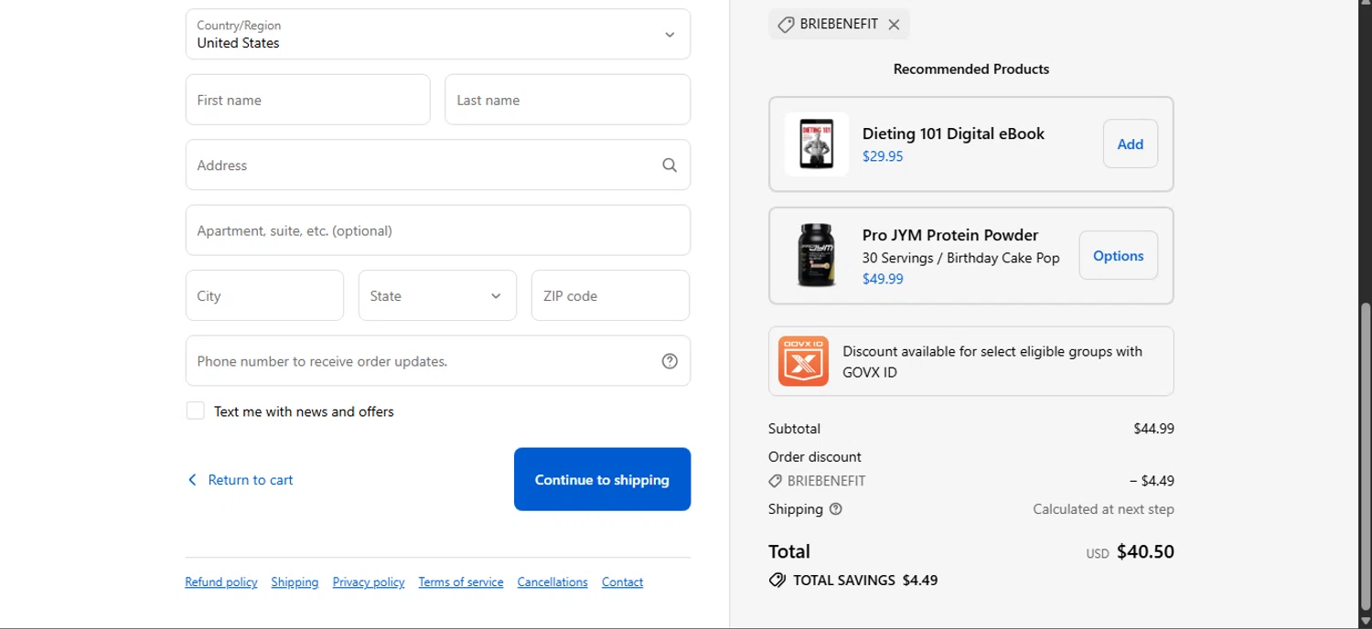Click the tag icon in Order discount row
The width and height of the screenshot is (1372, 629).
pyautogui.click(x=775, y=481)
